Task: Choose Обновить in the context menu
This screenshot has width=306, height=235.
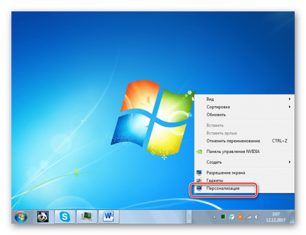Action: coord(245,115)
